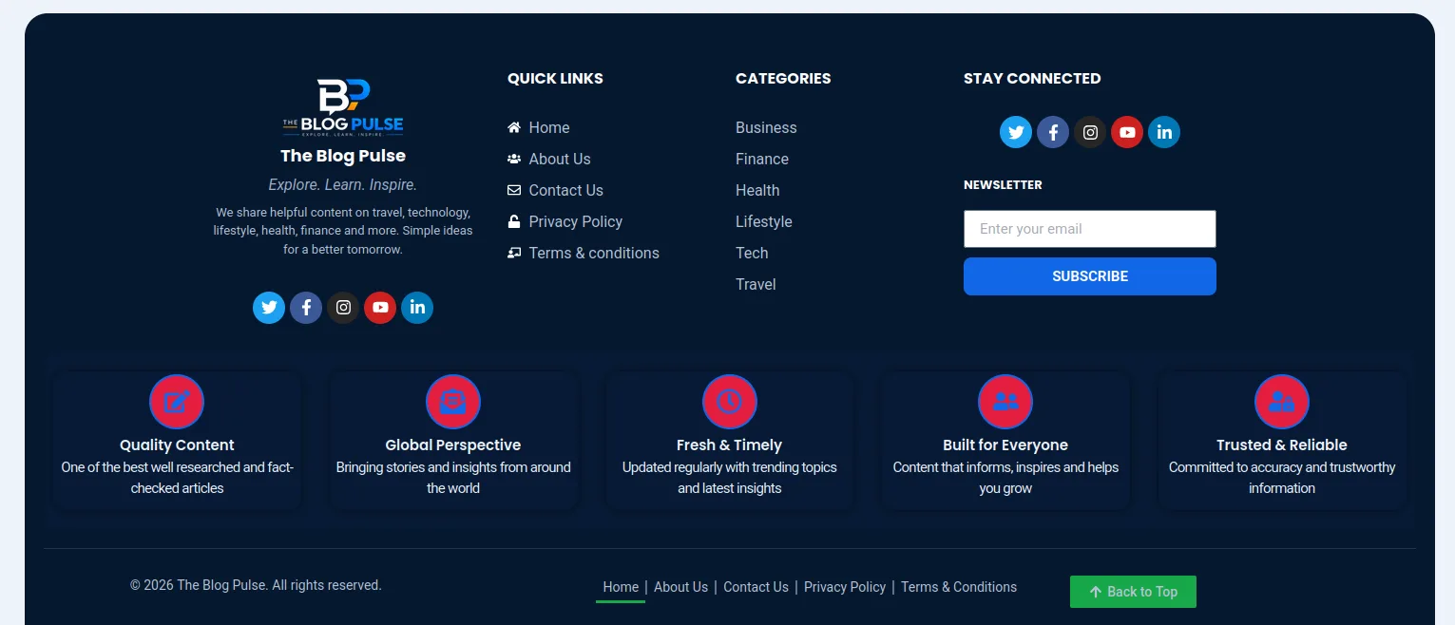The height and width of the screenshot is (625, 1455).
Task: Open Terms & conditions in Quick Links
Action: coord(584,253)
